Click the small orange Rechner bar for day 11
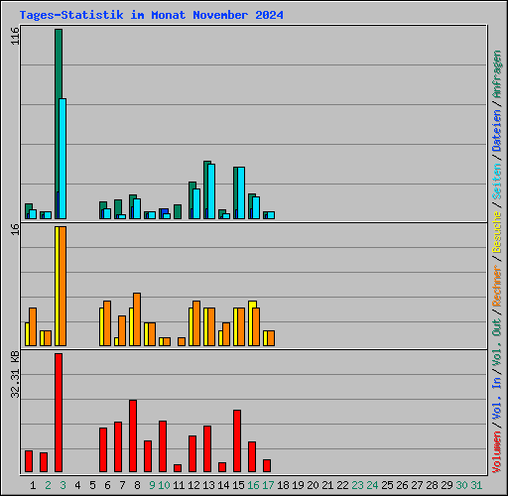Screen dimensions: 508x496 coord(182,341)
